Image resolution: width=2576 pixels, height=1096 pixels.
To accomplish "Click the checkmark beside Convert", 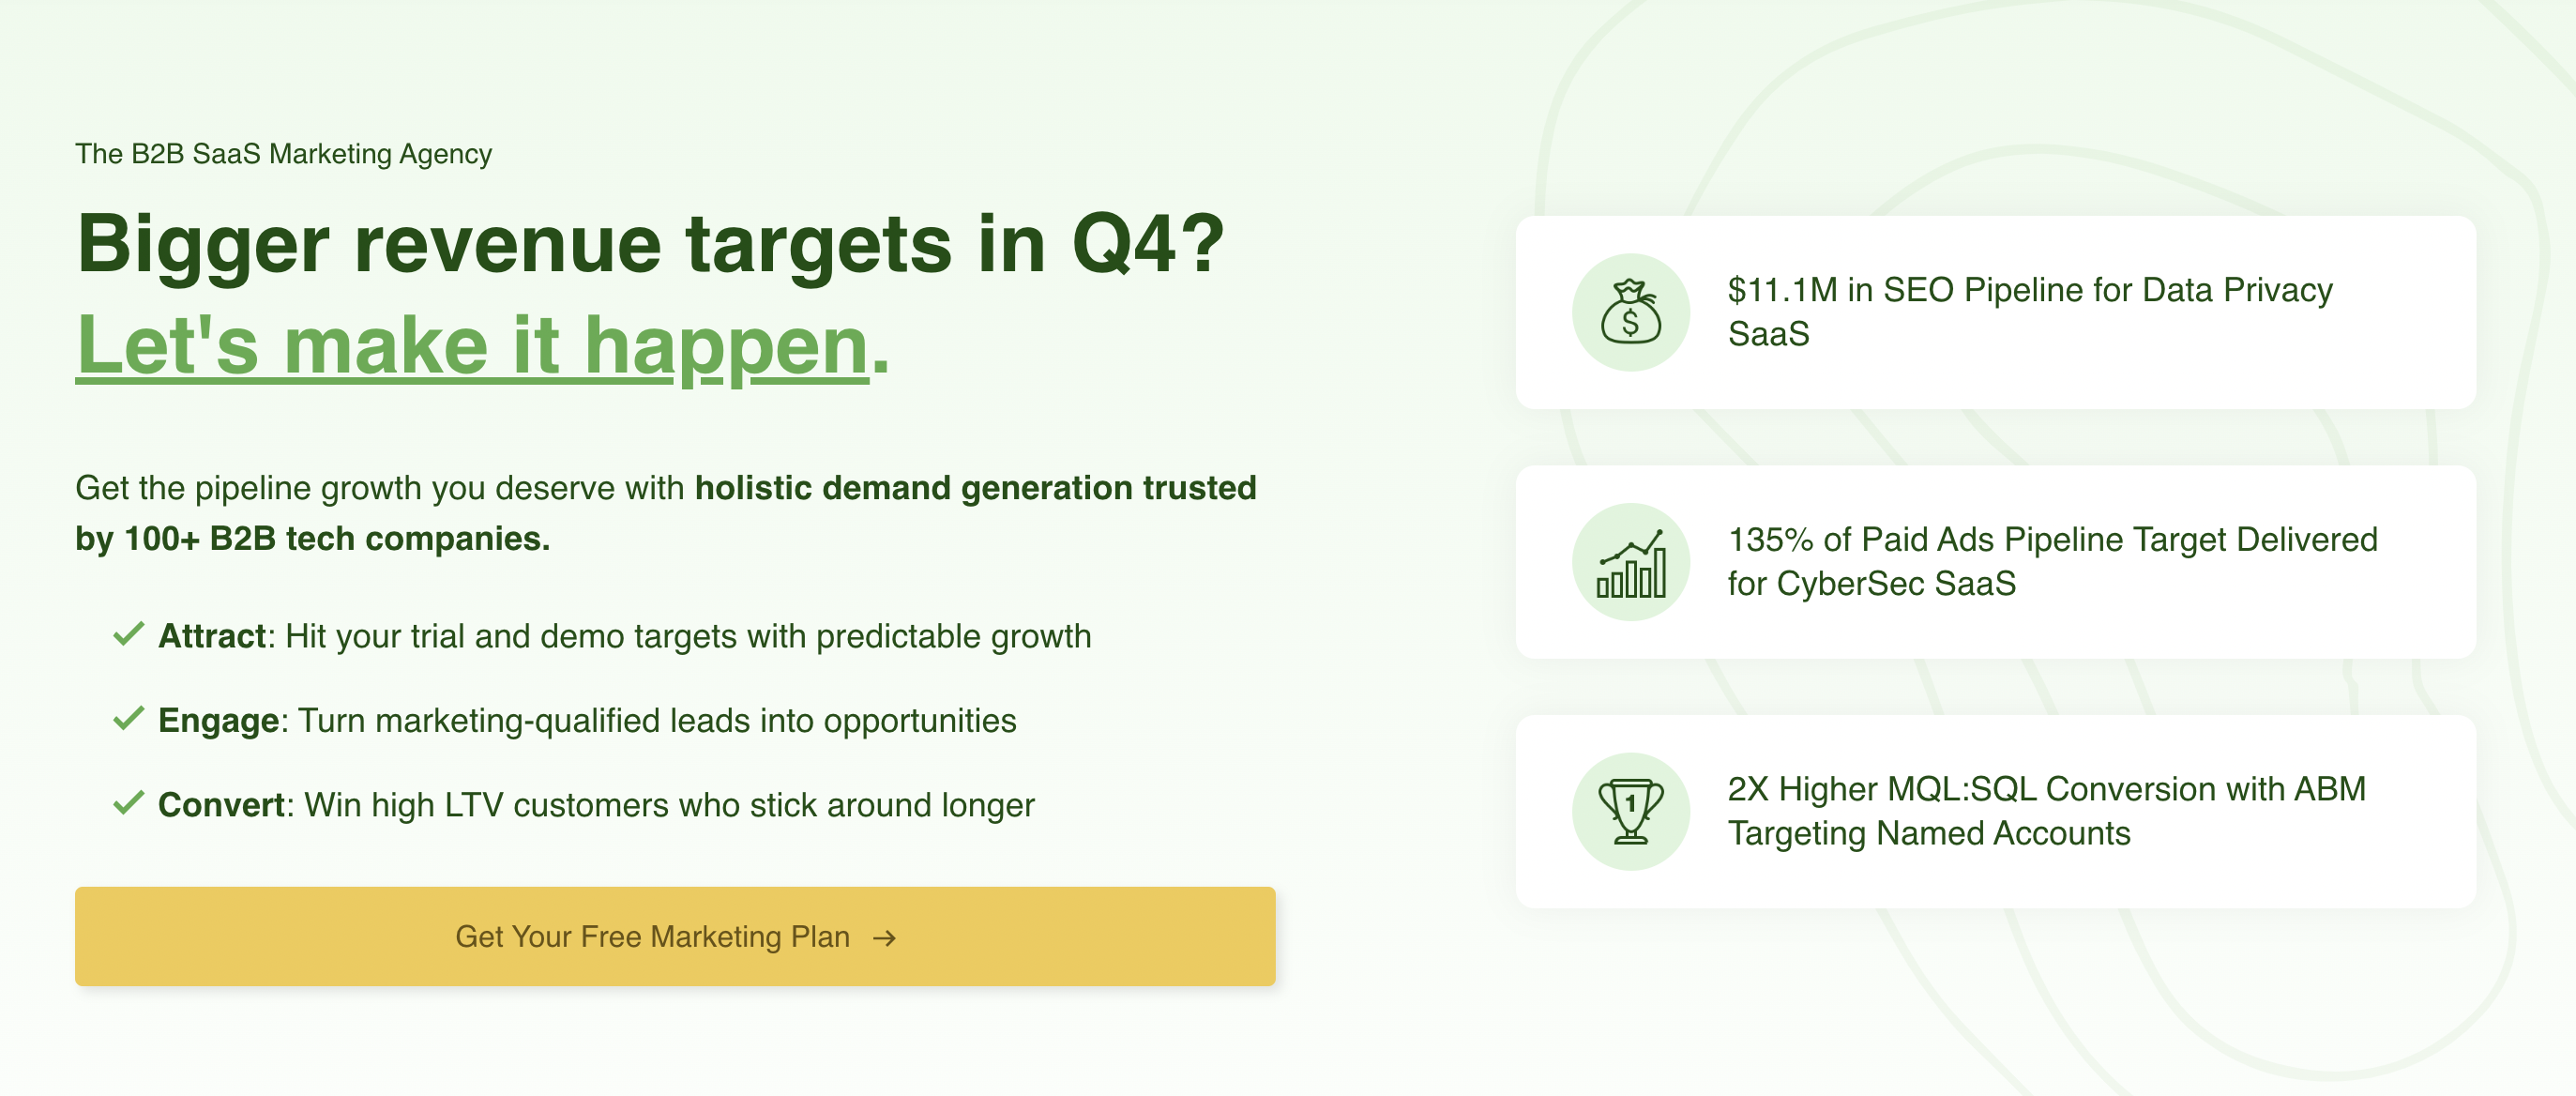I will pyautogui.click(x=129, y=802).
